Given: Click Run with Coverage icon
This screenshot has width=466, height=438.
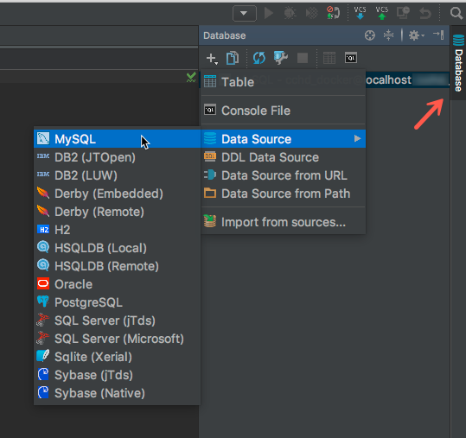Looking at the screenshot, I should click(x=312, y=13).
